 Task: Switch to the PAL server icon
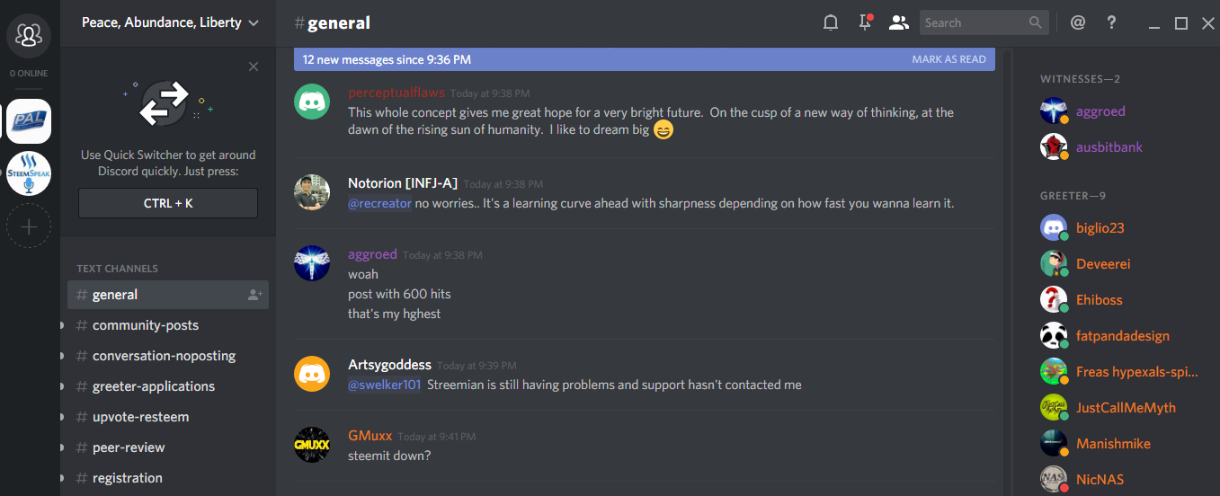coord(29,120)
